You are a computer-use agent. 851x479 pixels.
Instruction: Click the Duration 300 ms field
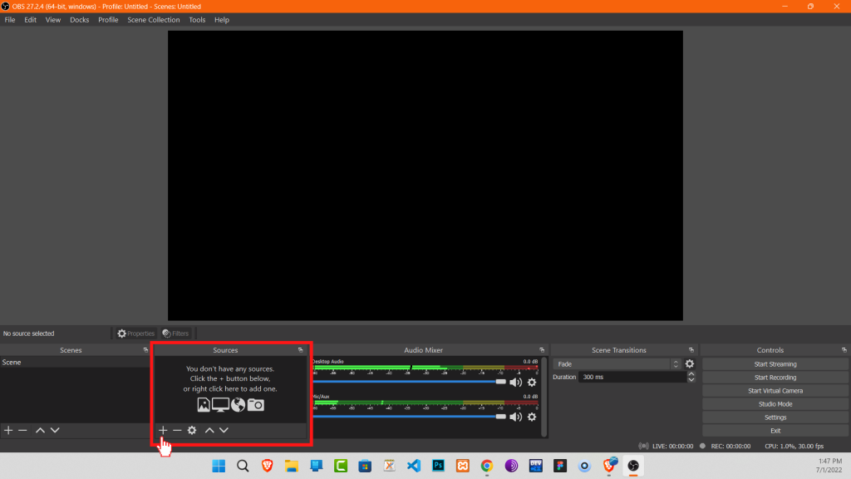(632, 377)
